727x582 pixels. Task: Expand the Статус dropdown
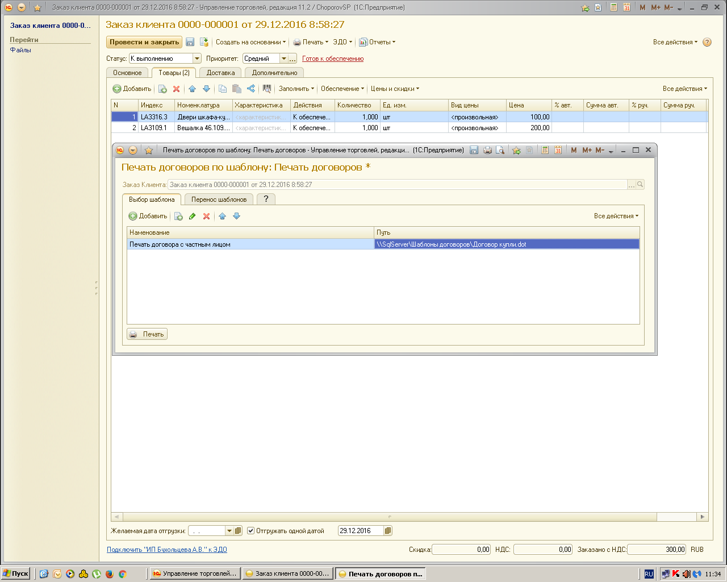[x=197, y=59]
